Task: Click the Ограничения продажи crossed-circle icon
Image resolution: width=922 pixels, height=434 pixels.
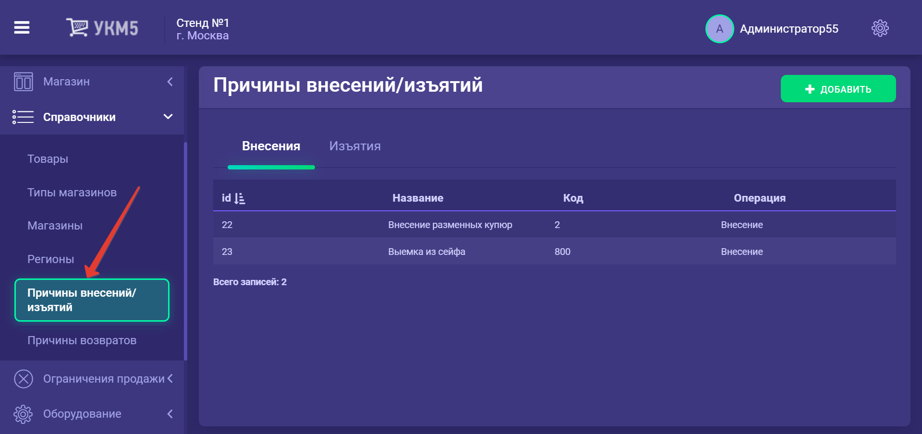Action: click(23, 379)
